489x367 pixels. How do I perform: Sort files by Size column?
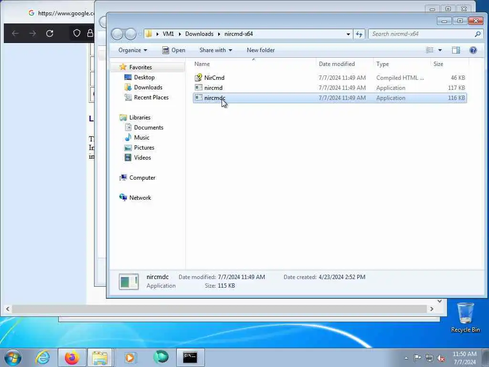pos(449,64)
